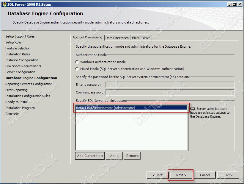Switch to the Account Provisioning tab
The image size is (244, 184).
(x=87, y=37)
